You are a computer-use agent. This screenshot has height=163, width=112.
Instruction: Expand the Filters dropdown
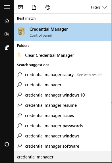pyautogui.click(x=99, y=7)
